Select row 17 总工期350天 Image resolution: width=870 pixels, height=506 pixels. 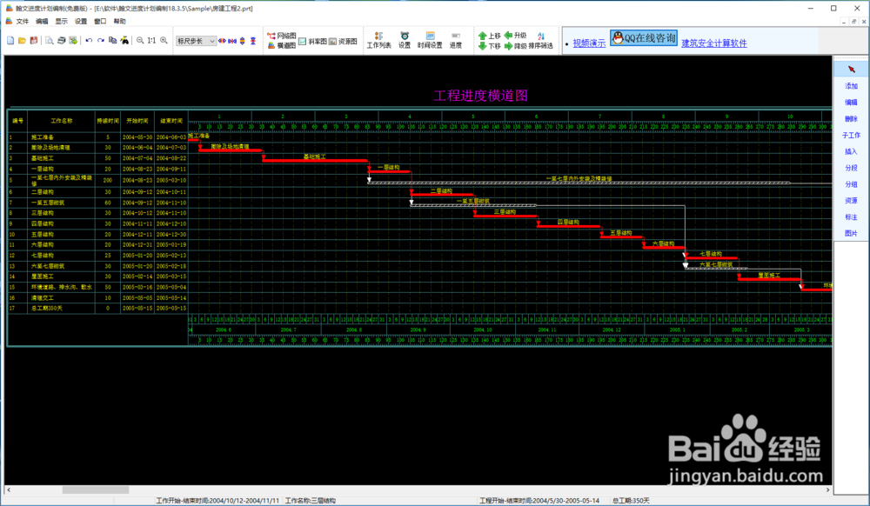tap(97, 308)
